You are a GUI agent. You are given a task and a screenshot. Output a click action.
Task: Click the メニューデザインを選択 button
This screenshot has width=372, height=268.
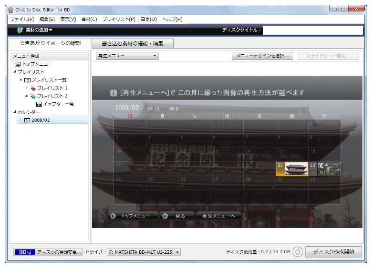tap(262, 56)
